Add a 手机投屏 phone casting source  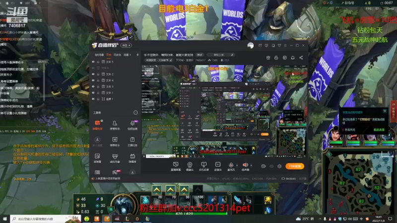pos(203,167)
